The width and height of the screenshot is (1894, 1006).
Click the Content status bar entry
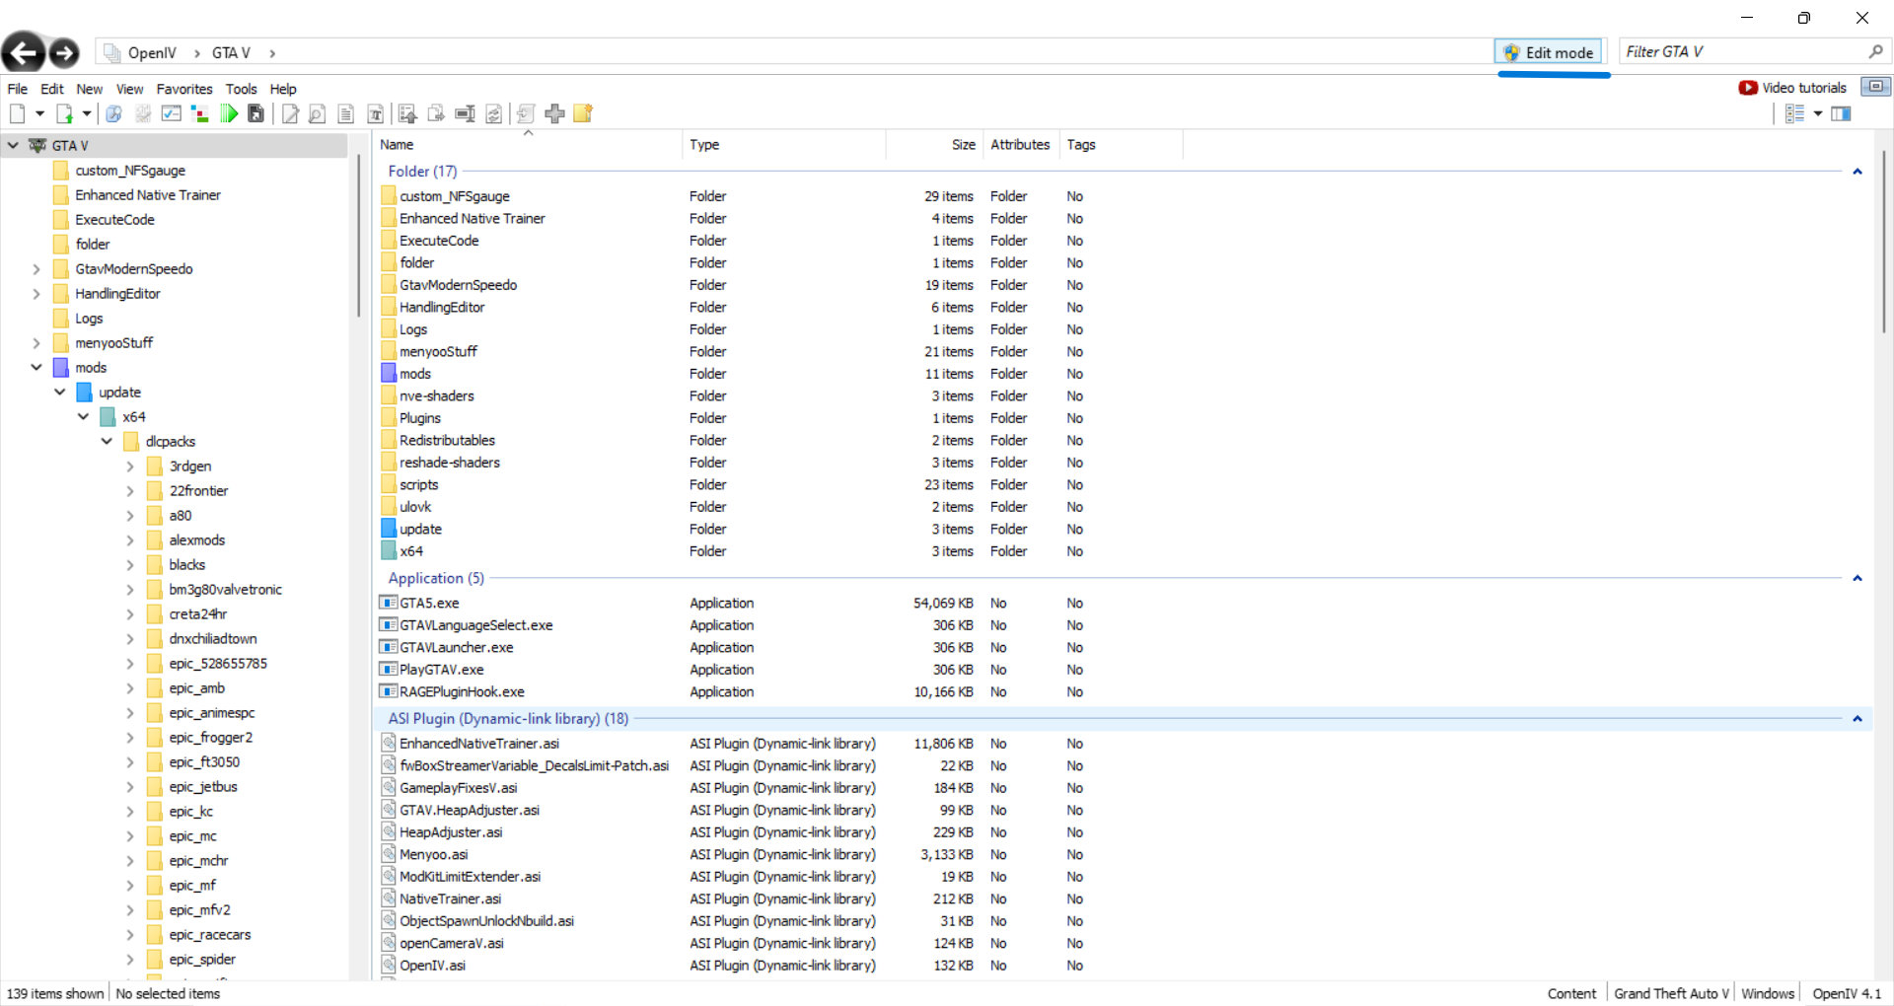point(1571,994)
